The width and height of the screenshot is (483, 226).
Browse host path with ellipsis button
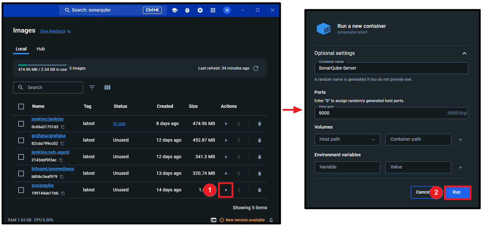click(x=373, y=140)
